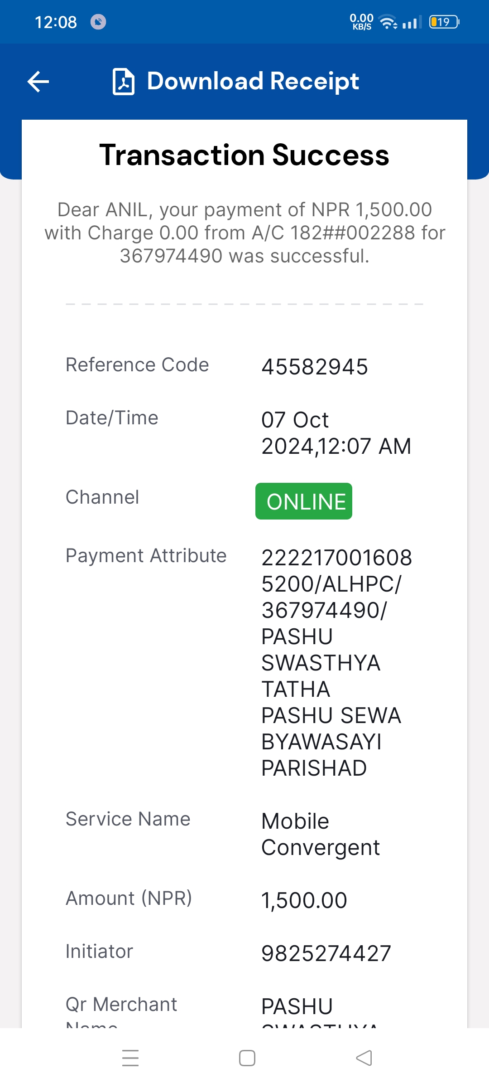Tap the Transaction Success heading

[244, 155]
